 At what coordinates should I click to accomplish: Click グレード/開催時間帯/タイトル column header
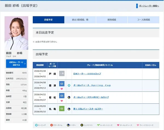click(x=100, y=65)
